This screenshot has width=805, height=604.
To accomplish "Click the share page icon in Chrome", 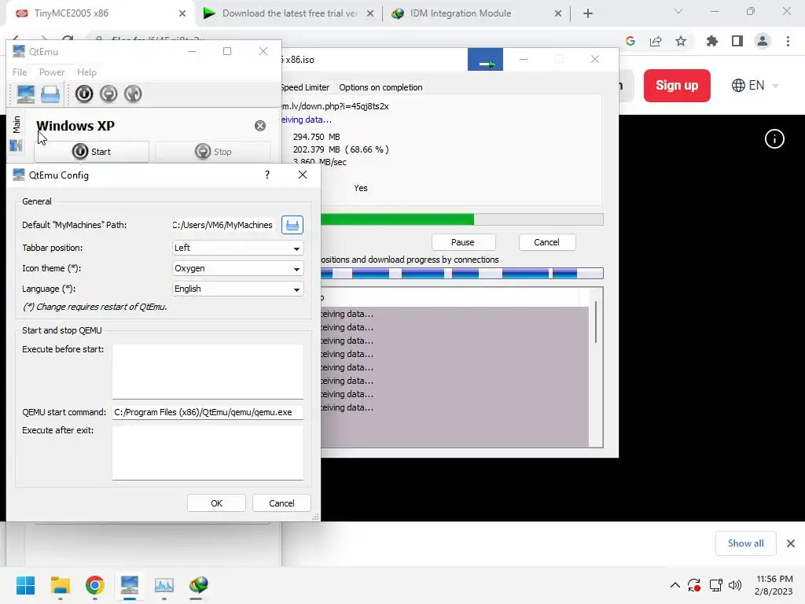I will point(656,41).
